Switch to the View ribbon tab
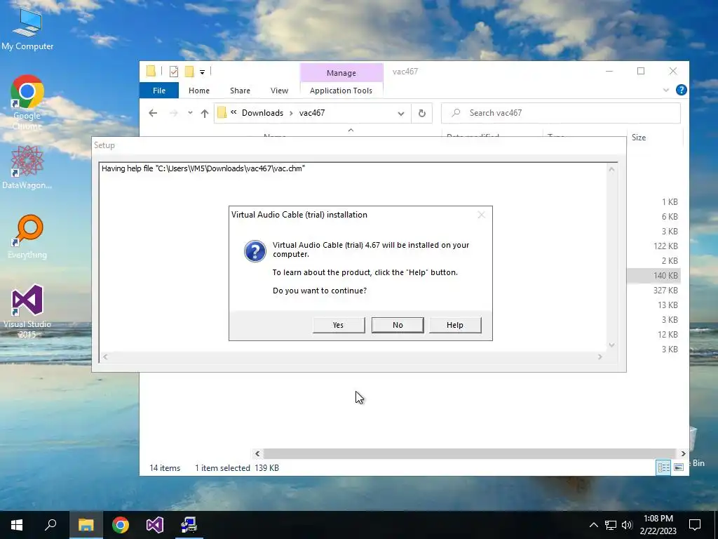 tap(279, 91)
